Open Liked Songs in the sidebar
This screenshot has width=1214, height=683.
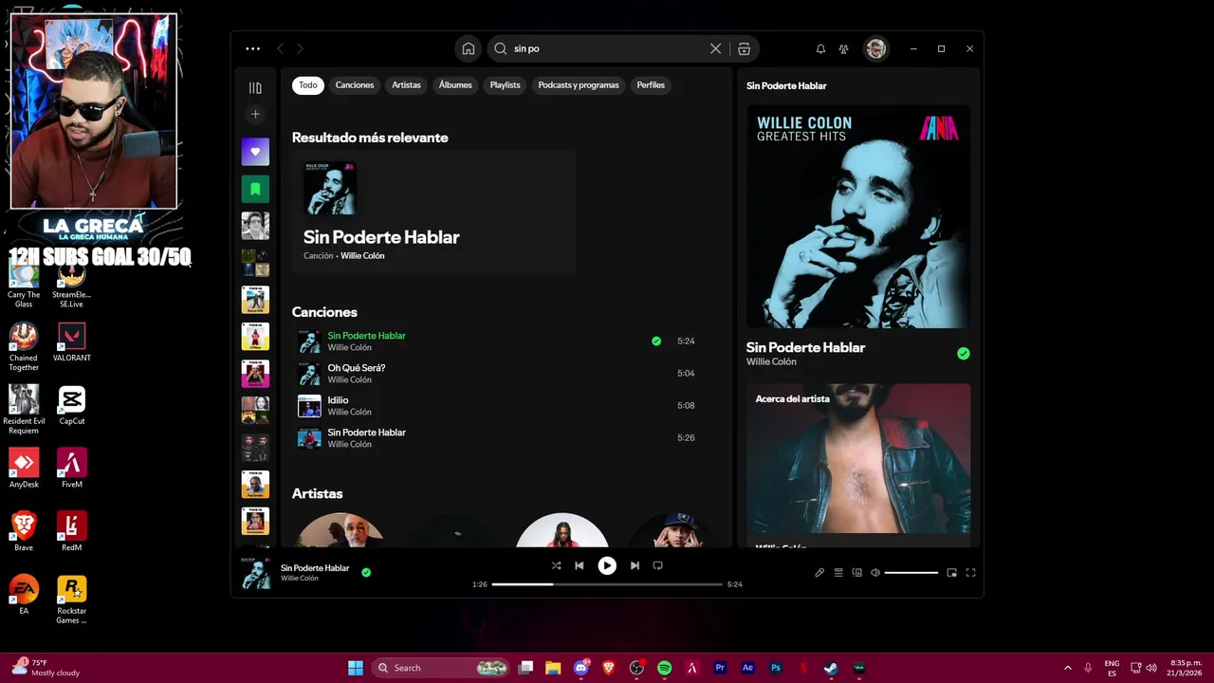click(255, 152)
